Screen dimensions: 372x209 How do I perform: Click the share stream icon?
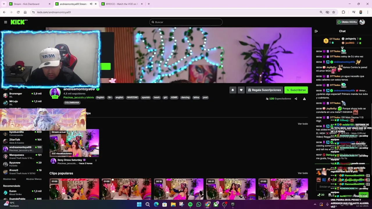click(296, 99)
